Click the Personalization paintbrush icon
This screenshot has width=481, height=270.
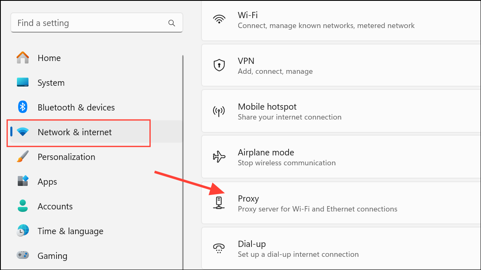tap(23, 157)
